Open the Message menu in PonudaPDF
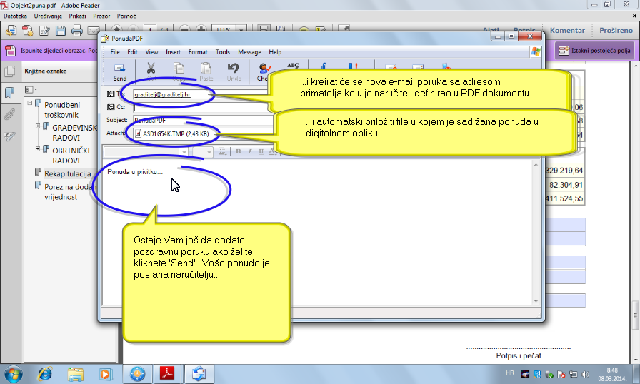Screen dimensions: 640x384 click(x=249, y=52)
